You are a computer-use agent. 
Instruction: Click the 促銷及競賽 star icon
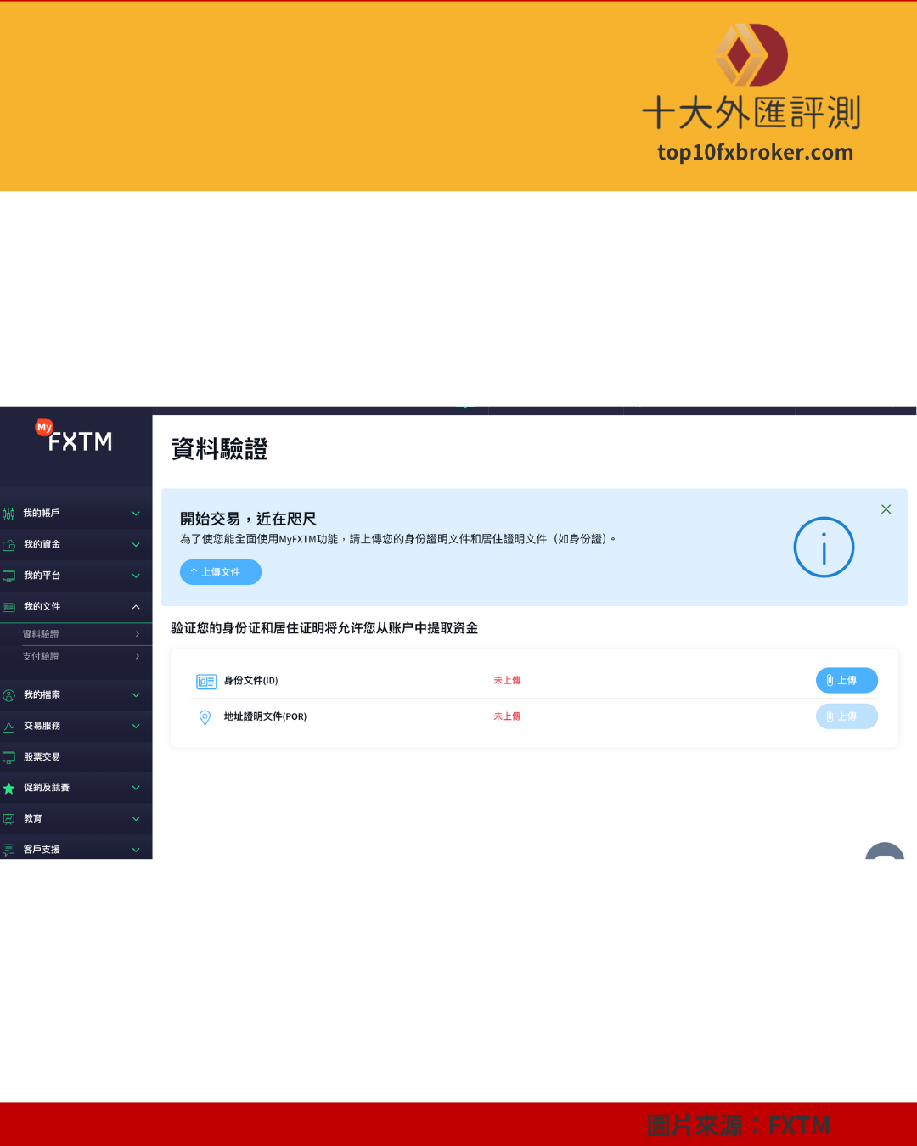point(8,788)
